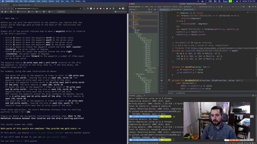The width and height of the screenshot is (257, 144).
Task: Click the editor warnings indicator
Action: click(250, 12)
